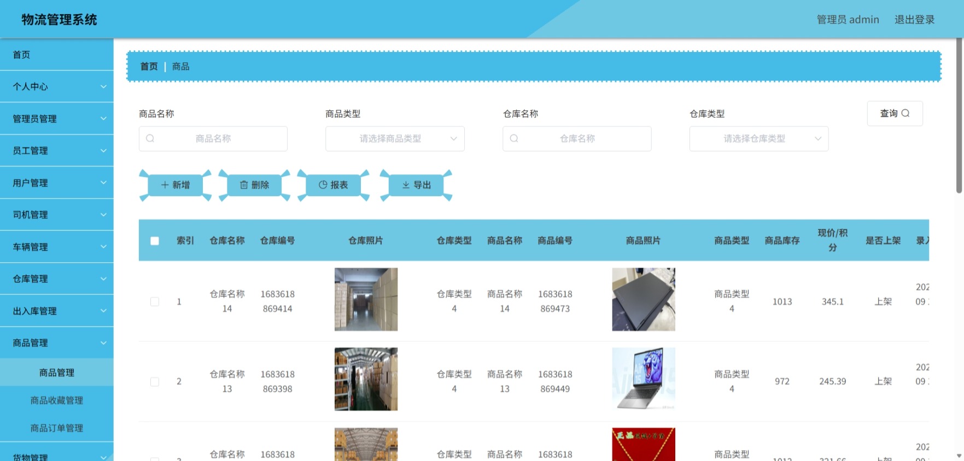The image size is (964, 461).
Task: Click 物流管理系统 title
Action: pos(59,20)
